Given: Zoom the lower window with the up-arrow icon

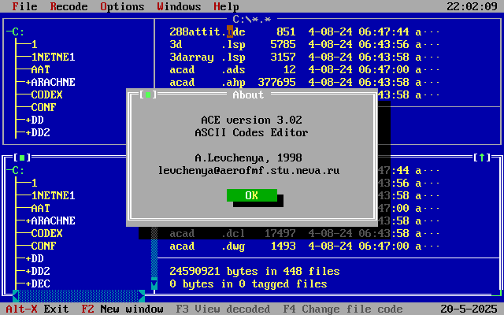Looking at the screenshot, I should click(482, 157).
